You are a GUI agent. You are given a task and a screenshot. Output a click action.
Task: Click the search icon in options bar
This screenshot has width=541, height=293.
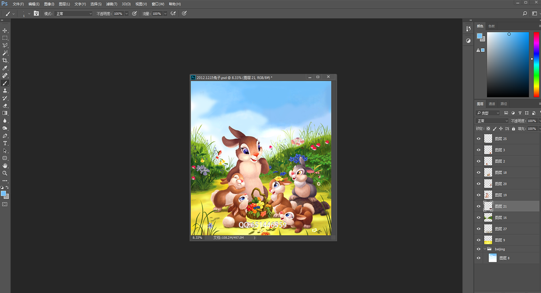525,13
